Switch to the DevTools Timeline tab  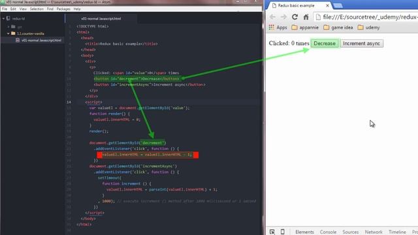coord(397,232)
